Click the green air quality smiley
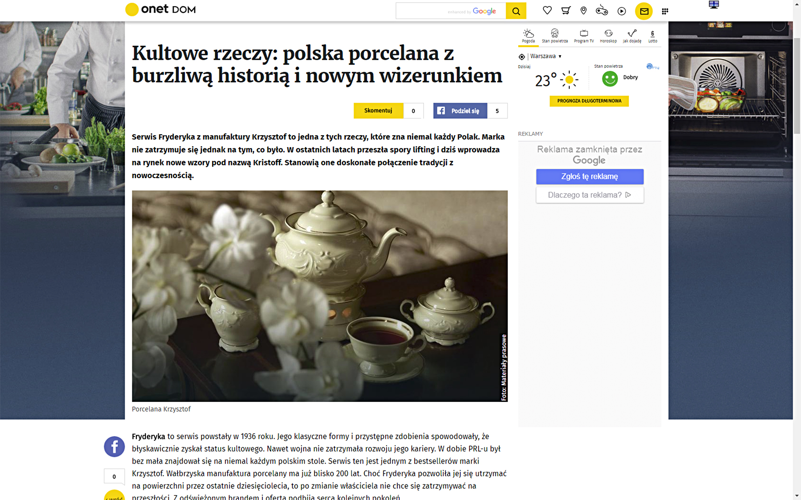801x500 pixels. [610, 79]
